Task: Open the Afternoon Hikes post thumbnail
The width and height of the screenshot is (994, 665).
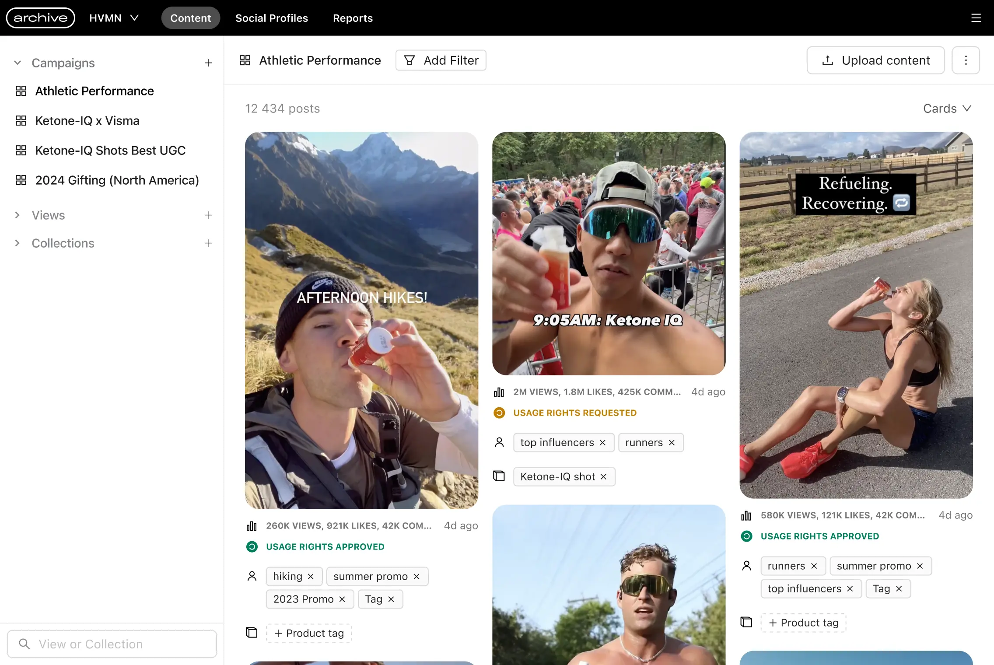Action: (x=361, y=320)
